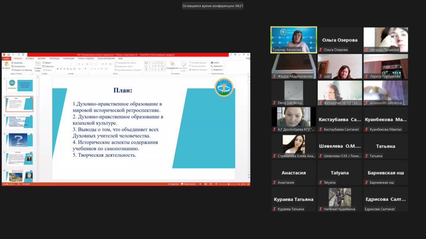Switch to Переходы ribbon tab
The image size is (426, 239).
click(54, 59)
